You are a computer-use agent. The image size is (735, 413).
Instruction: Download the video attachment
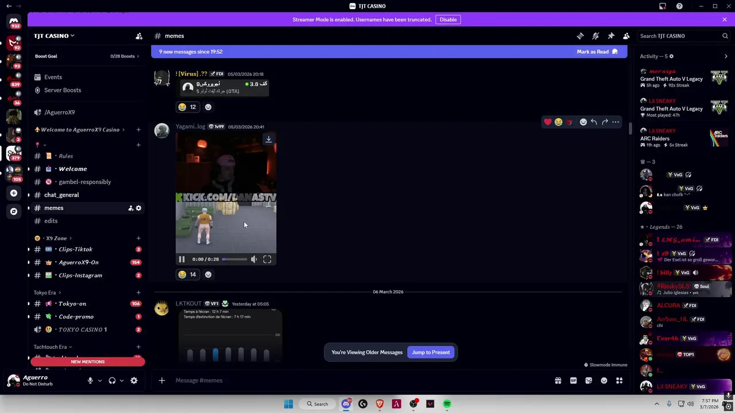(268, 139)
